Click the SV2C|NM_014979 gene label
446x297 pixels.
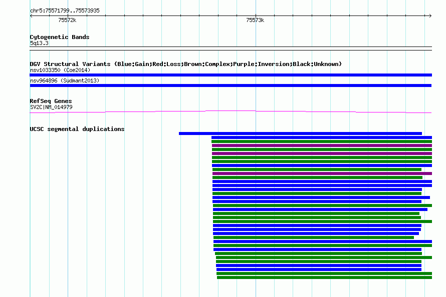click(x=51, y=107)
